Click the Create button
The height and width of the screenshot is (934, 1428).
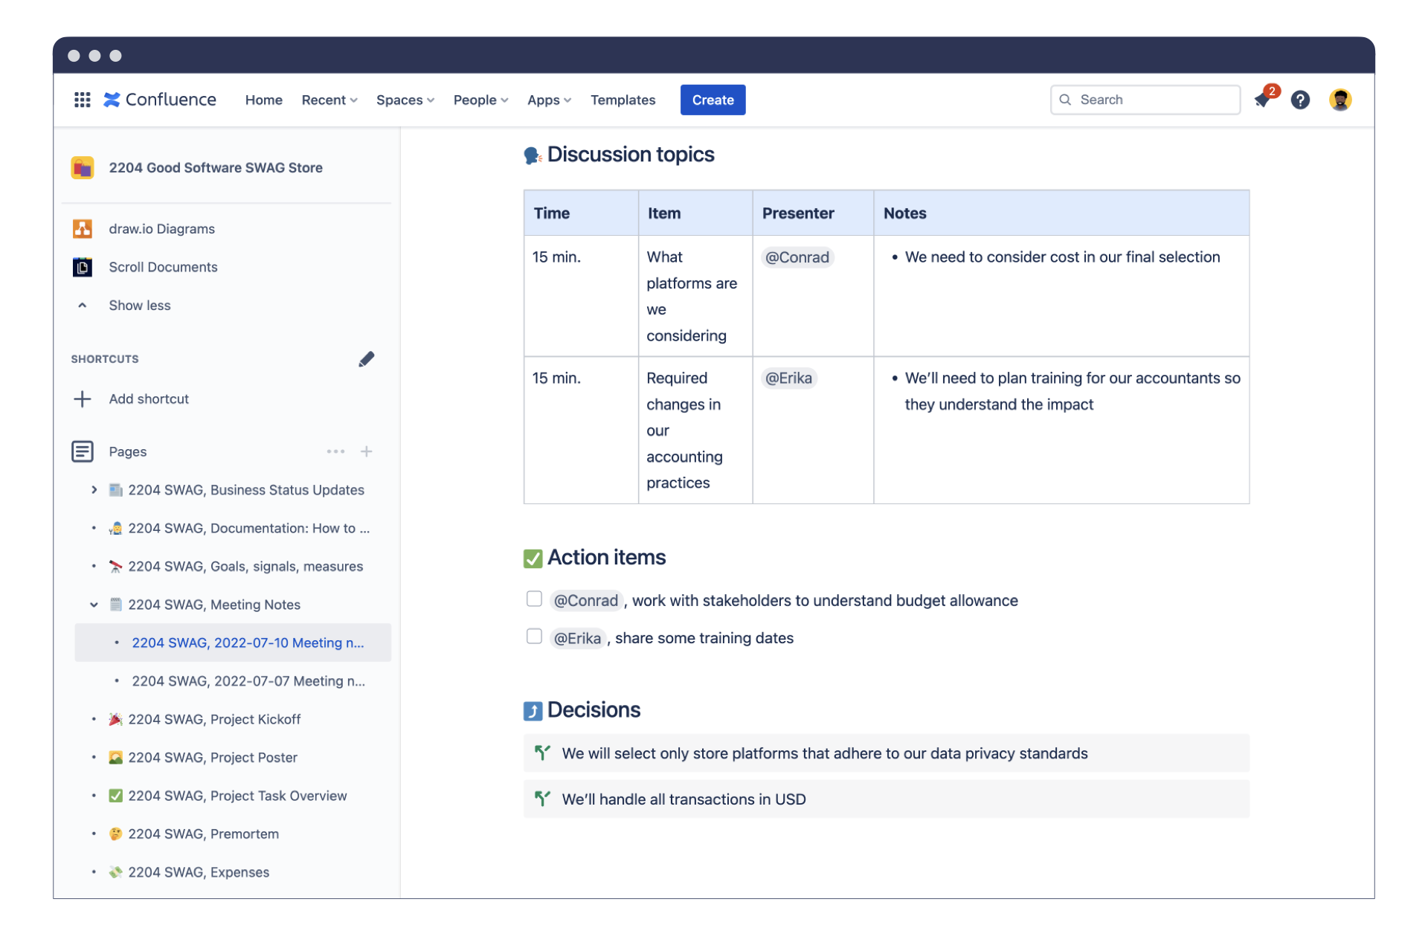[x=713, y=99]
